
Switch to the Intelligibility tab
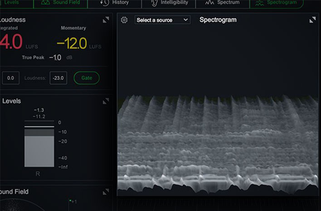(169, 3)
